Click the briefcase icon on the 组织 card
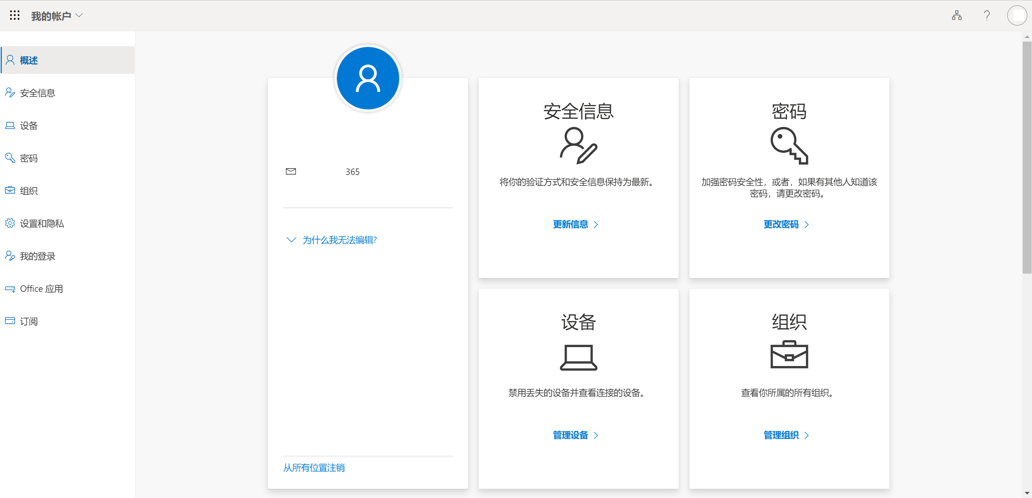Screen dimensions: 1032x498 pos(789,355)
